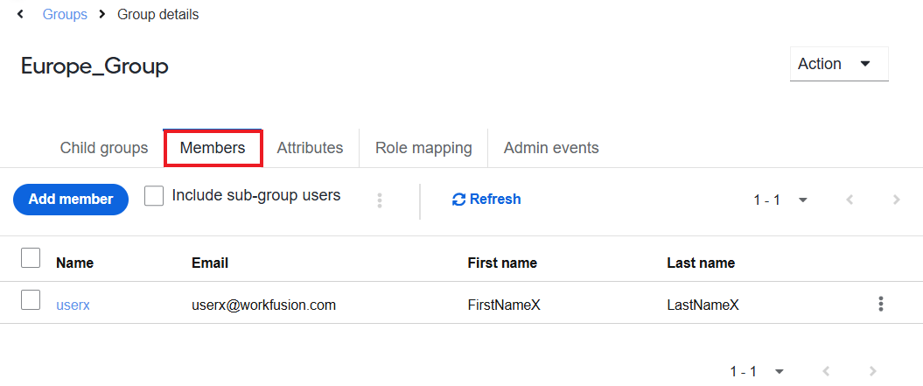
Task: Go back using breadcrumb left chevron
Action: (21, 14)
